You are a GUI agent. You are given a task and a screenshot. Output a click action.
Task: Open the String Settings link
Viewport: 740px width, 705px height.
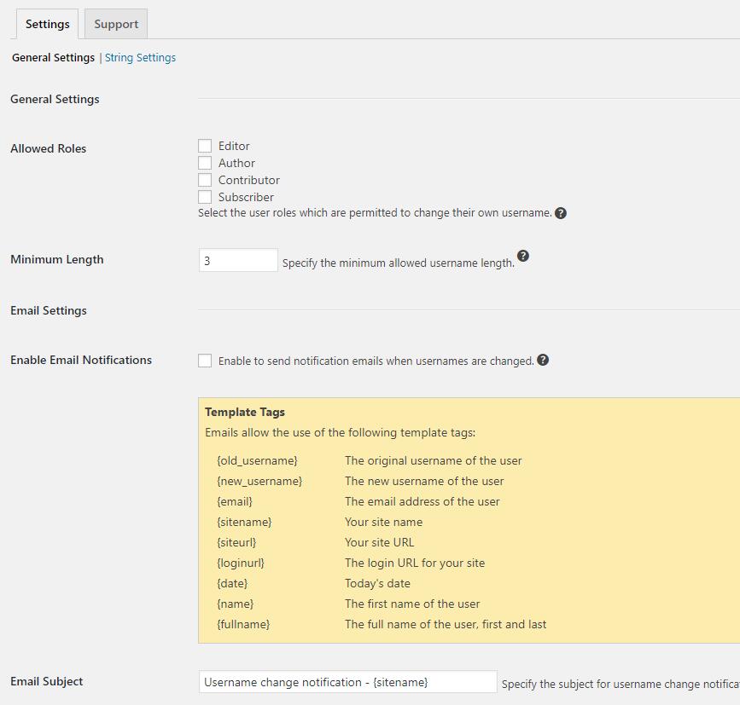[140, 58]
